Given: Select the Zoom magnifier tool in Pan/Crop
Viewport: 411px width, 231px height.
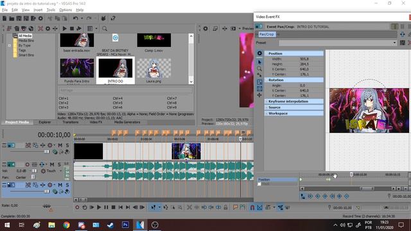Looking at the screenshot, I should pyautogui.click(x=259, y=69).
